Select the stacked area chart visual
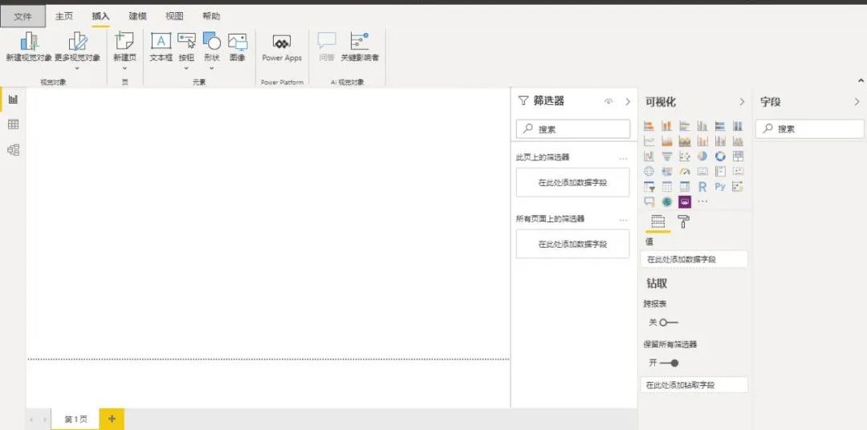This screenshot has height=430, width=867. [685, 141]
